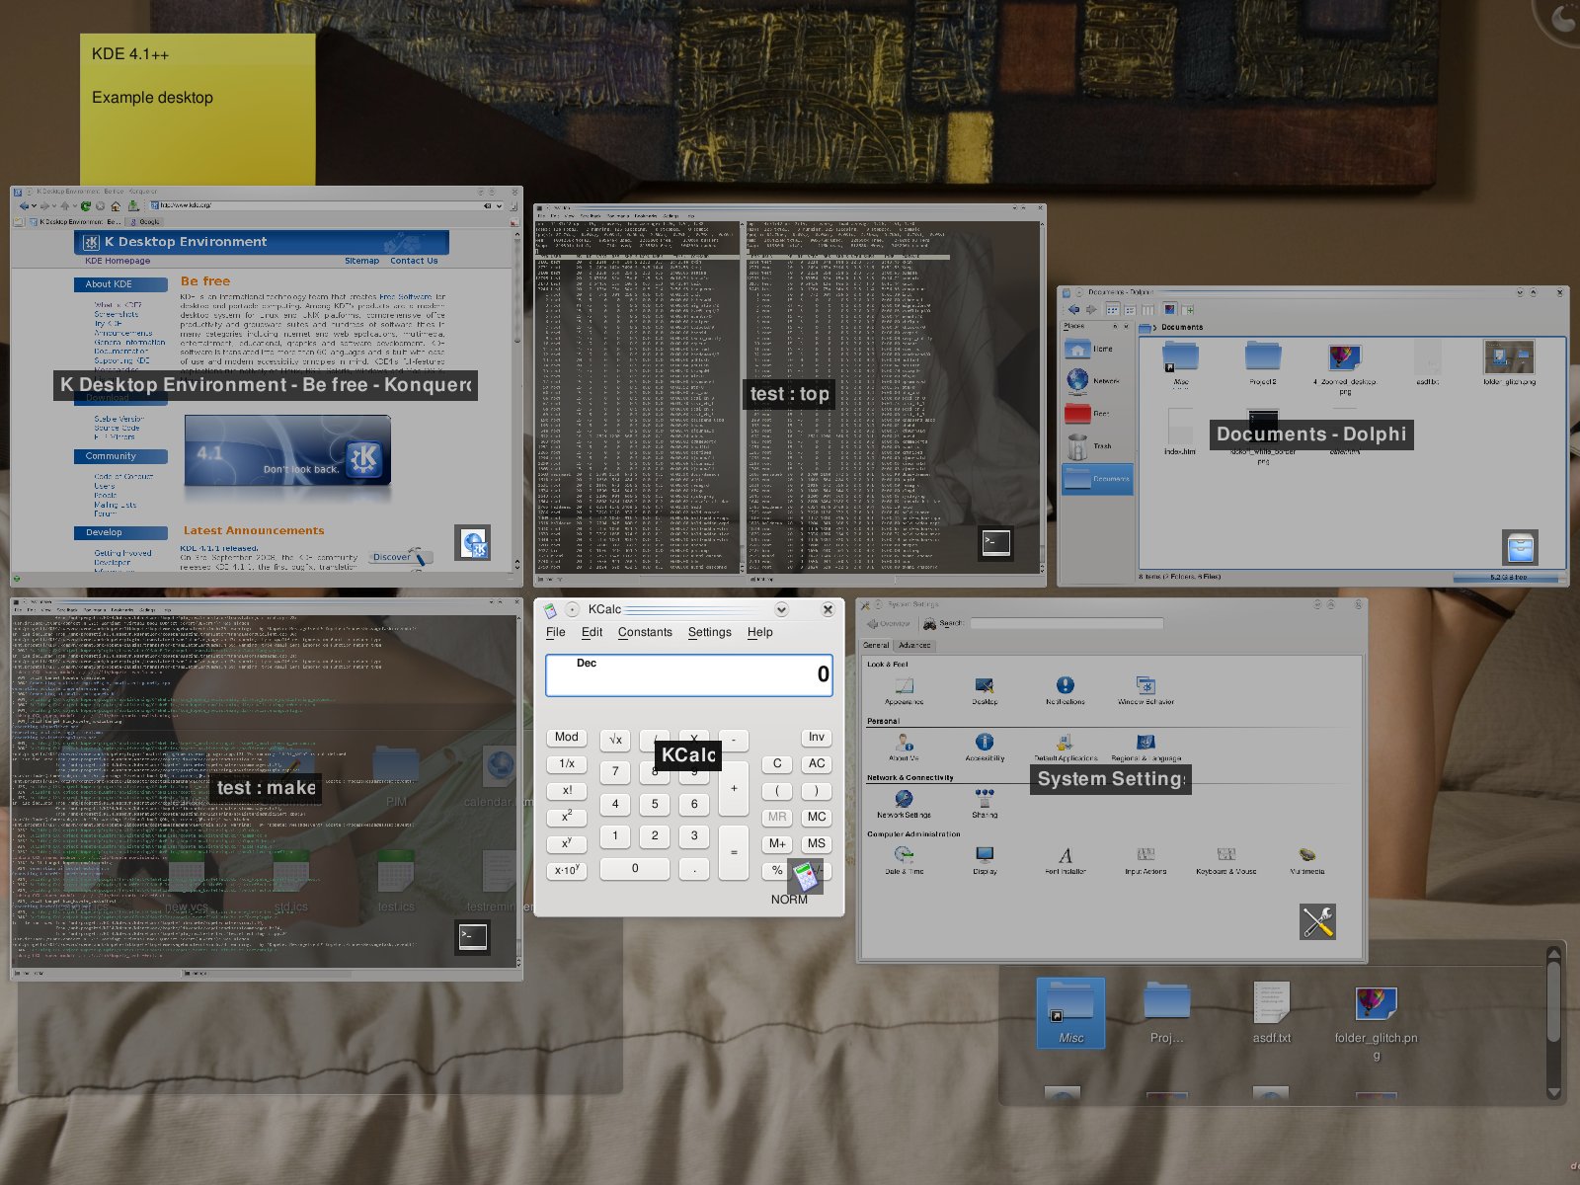Click breadcrumb arrow before Documents in Dolphin
The width and height of the screenshot is (1580, 1185).
tap(1154, 327)
